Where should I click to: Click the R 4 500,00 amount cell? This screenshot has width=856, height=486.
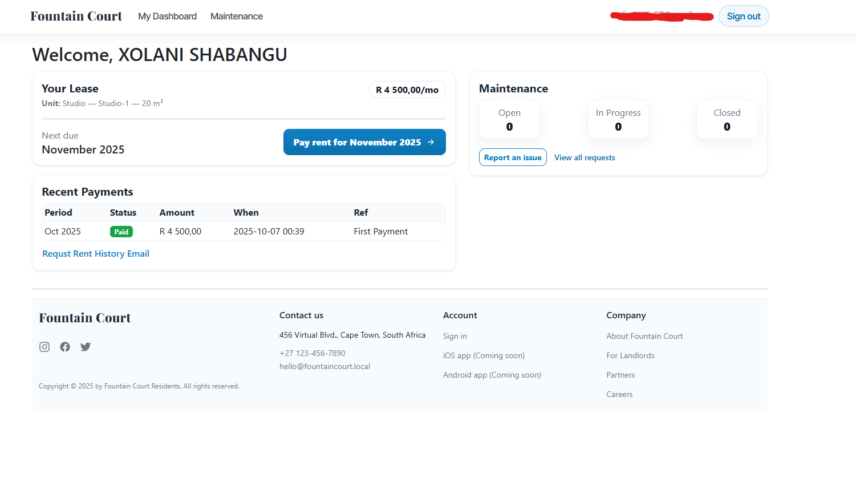[x=180, y=232]
